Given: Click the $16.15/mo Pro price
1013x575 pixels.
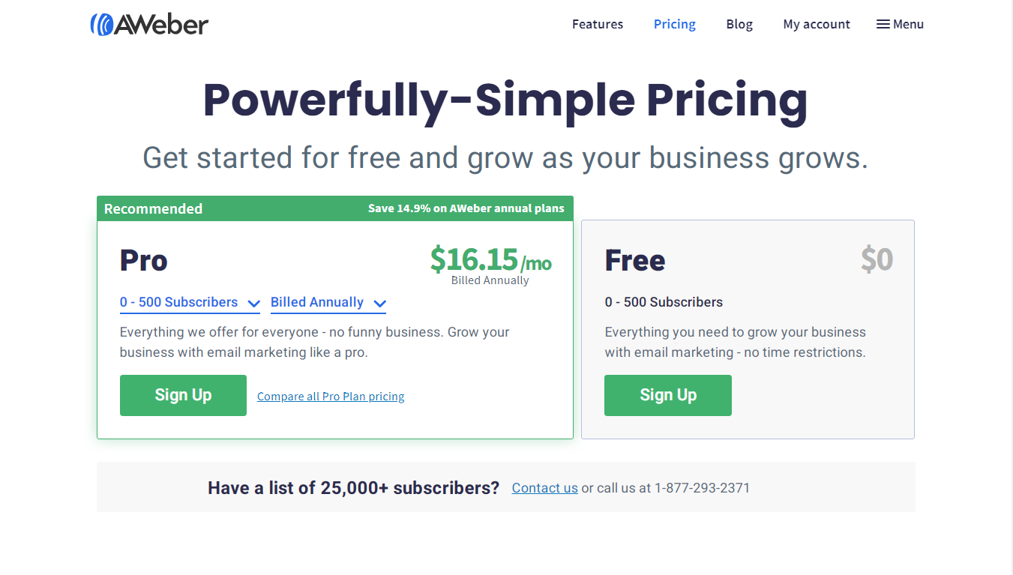Looking at the screenshot, I should (490, 259).
